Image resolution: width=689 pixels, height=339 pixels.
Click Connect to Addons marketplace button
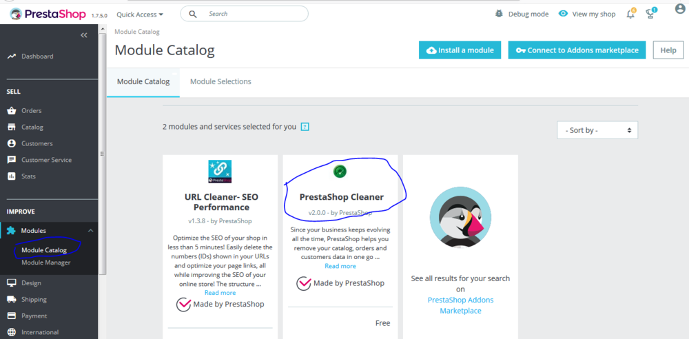click(x=577, y=50)
